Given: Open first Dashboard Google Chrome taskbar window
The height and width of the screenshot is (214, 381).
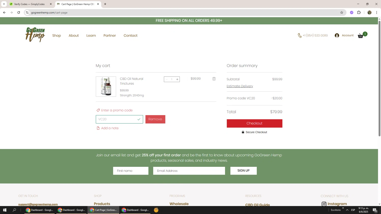Looking at the screenshot, I should (x=40, y=210).
